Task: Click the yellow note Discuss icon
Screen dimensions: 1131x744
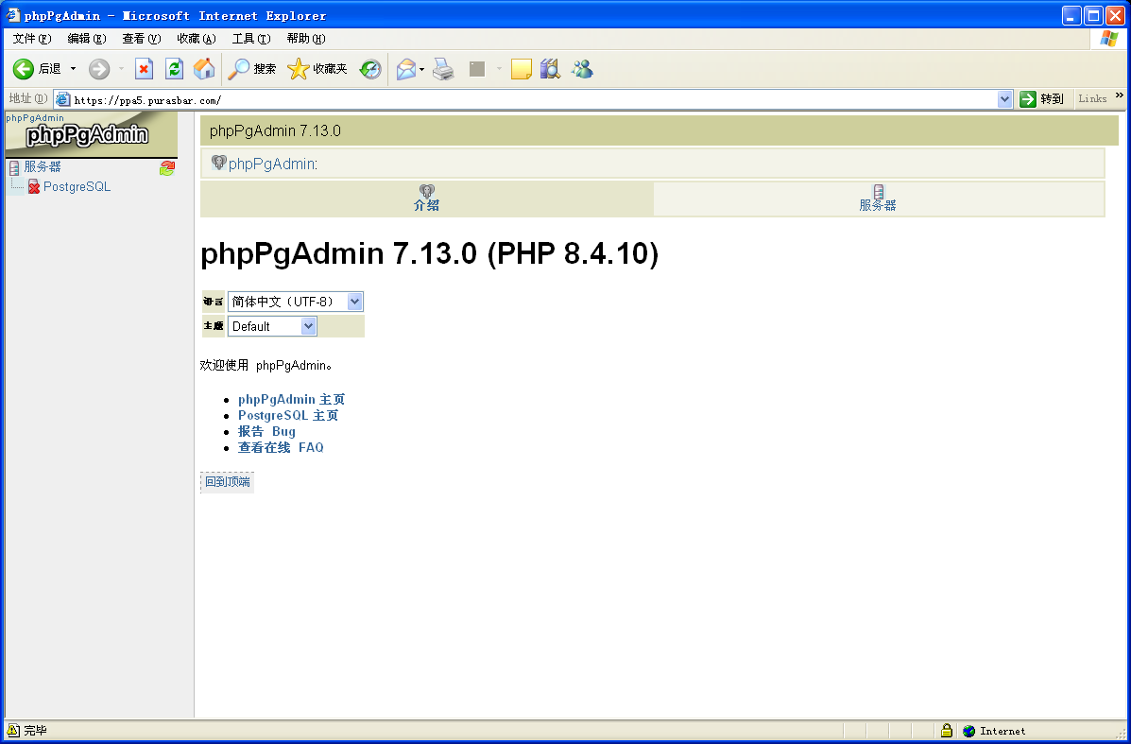Action: point(521,69)
